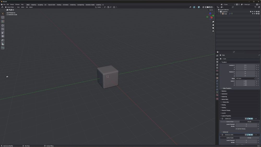Click the viewport zoom magnifier icon
This screenshot has height=147, width=261.
coord(213,22)
